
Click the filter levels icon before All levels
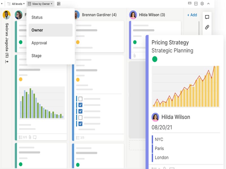tap(9, 3)
